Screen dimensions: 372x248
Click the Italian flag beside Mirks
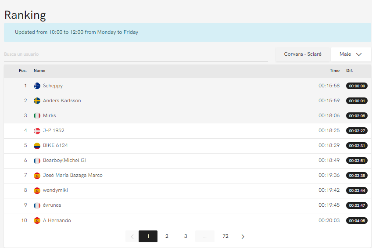click(x=37, y=115)
